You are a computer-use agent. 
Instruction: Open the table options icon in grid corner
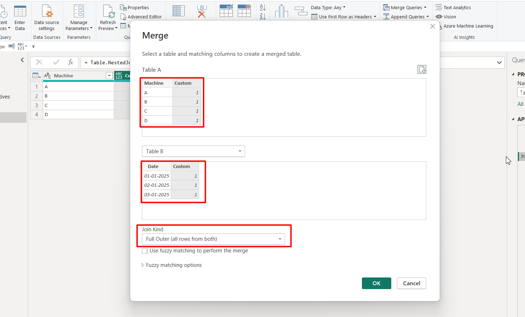point(36,76)
